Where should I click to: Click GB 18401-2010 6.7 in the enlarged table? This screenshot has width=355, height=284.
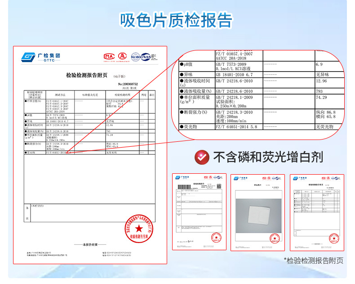234,75
